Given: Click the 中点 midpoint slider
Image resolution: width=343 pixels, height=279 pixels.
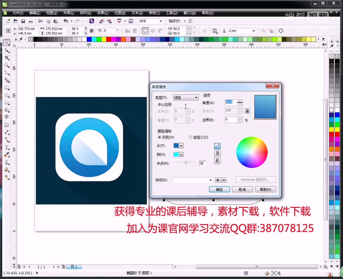Looking at the screenshot, I should [186, 163].
